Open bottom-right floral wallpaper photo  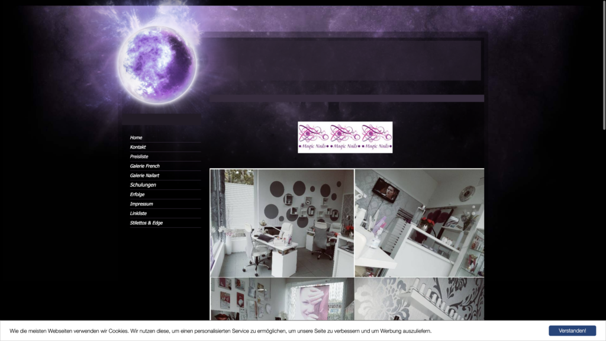[419, 299]
